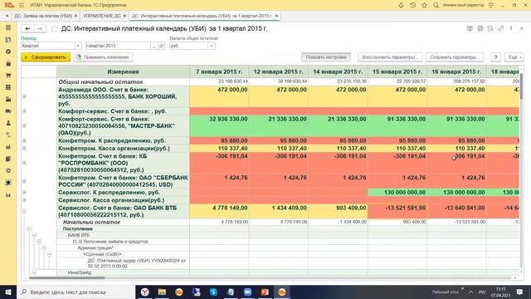The width and height of the screenshot is (531, 299).
Task: Click the horizontal scrollbar under the table
Action: point(67,277)
